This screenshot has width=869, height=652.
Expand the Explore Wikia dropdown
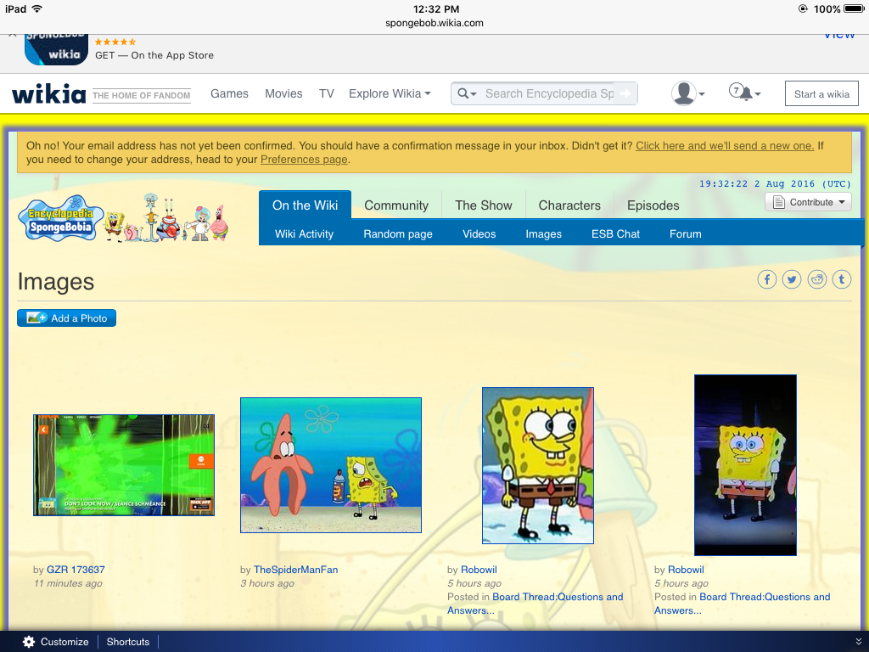[x=390, y=93]
